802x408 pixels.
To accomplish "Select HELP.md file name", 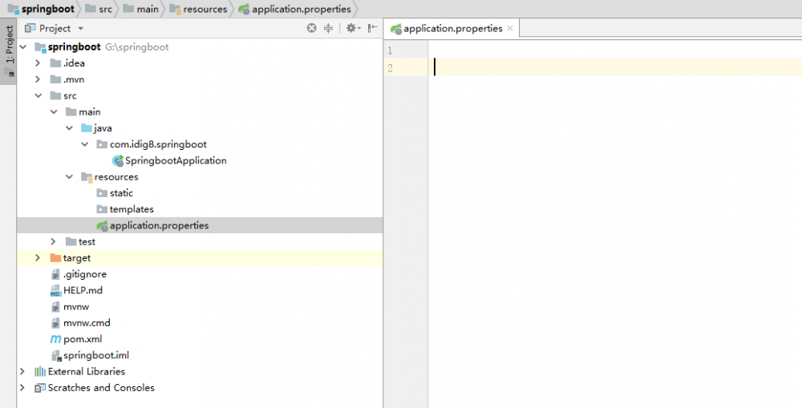I will pyautogui.click(x=83, y=290).
